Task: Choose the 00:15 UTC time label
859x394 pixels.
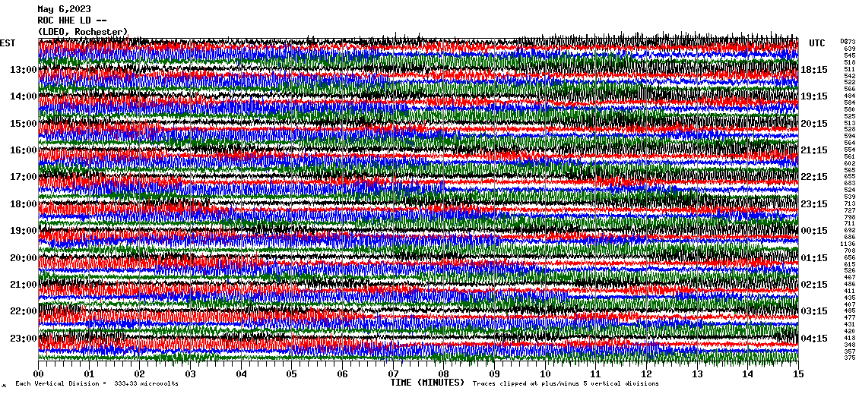Action: click(814, 231)
